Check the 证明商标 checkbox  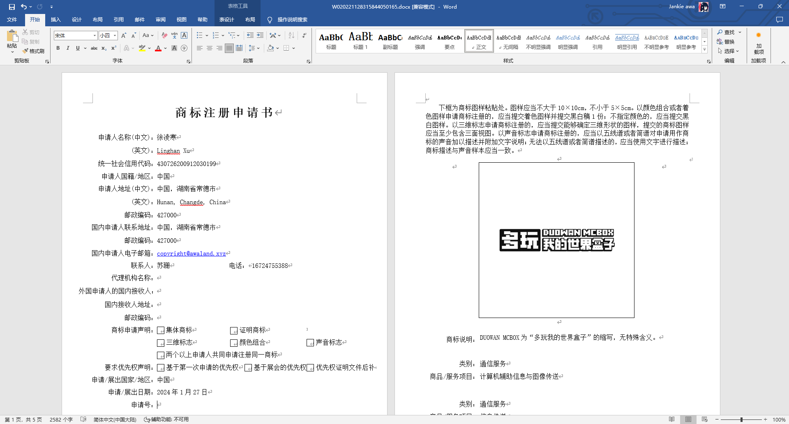[234, 331]
